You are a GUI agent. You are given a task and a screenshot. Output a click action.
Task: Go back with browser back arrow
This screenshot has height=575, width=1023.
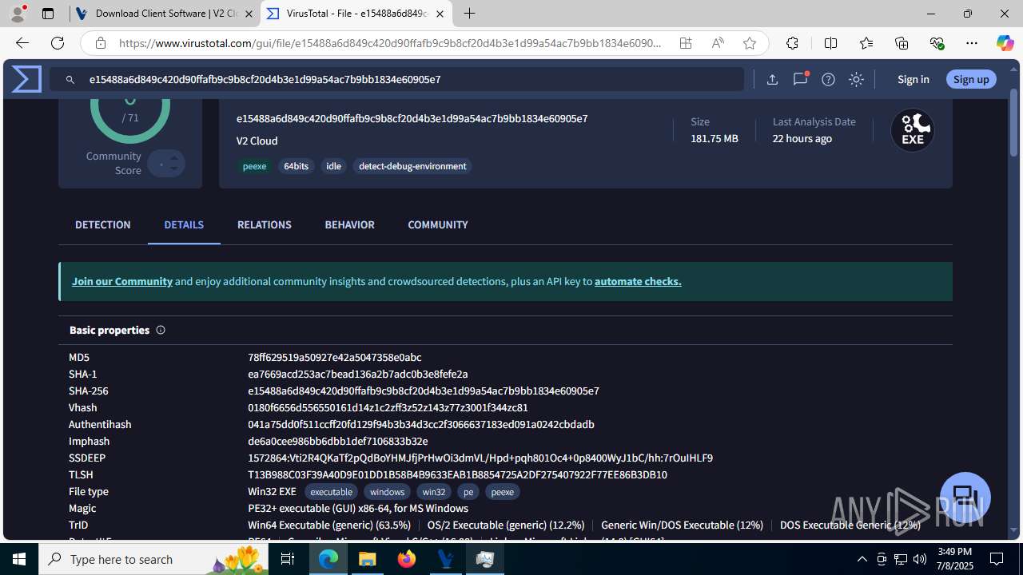point(22,43)
